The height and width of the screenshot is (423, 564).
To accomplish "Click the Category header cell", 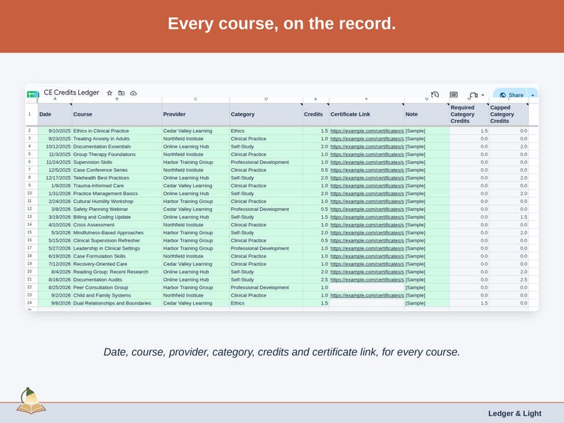I will 266,114.
